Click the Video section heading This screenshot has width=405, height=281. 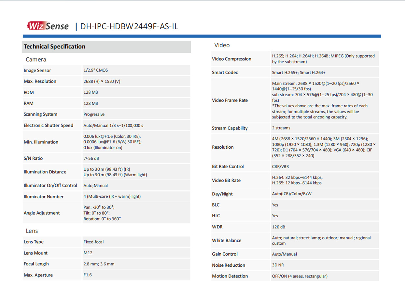222,45
